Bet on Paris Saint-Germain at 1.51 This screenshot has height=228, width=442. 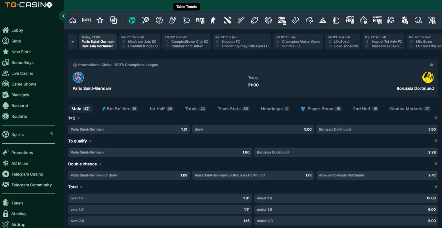click(129, 129)
